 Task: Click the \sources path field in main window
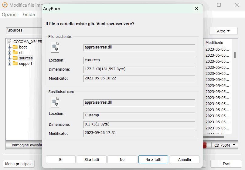(24, 30)
